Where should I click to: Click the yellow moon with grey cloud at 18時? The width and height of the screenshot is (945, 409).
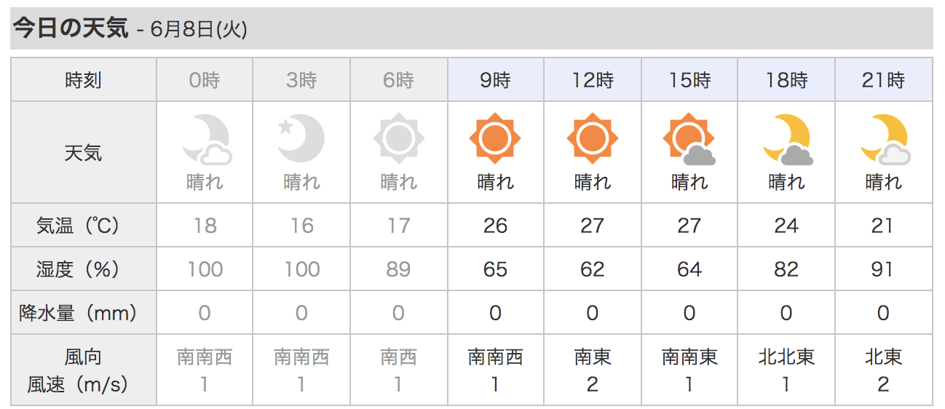(788, 139)
